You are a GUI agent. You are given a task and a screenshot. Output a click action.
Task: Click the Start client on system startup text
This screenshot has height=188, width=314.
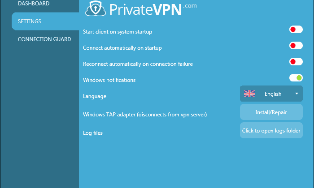(118, 32)
